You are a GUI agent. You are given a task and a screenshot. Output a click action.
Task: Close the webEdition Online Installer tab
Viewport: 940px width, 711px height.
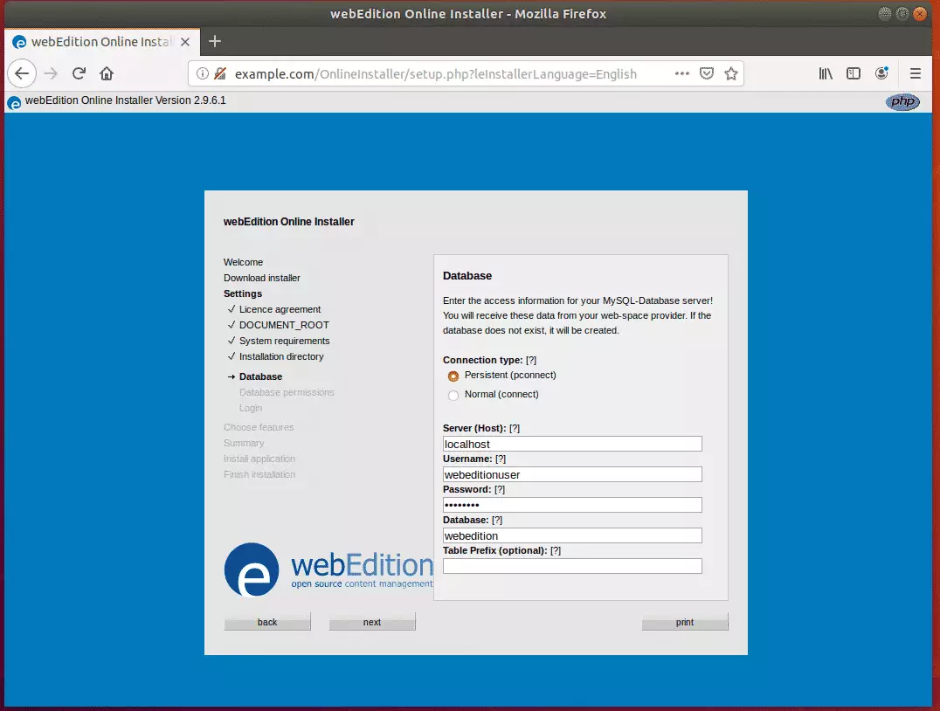point(185,42)
